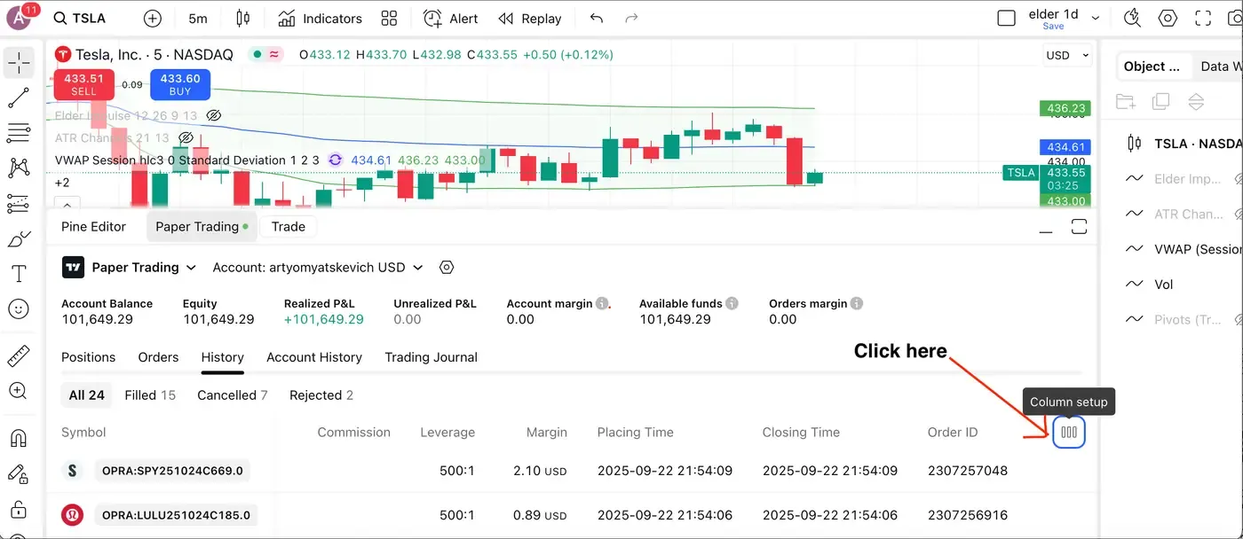
Task: Redo the chart action
Action: pyautogui.click(x=632, y=19)
